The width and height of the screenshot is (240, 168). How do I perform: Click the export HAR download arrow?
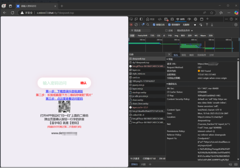212,25
